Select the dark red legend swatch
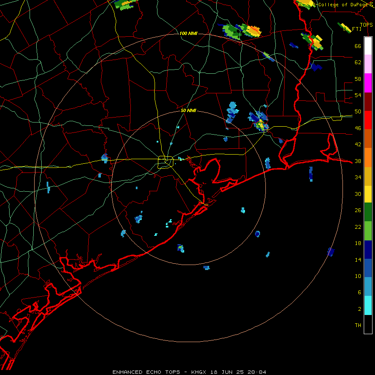 [368, 101]
